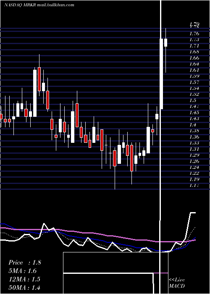Click the 1.5 price axis label
Viewport: 210px width, 294px height.
[x=193, y=100]
